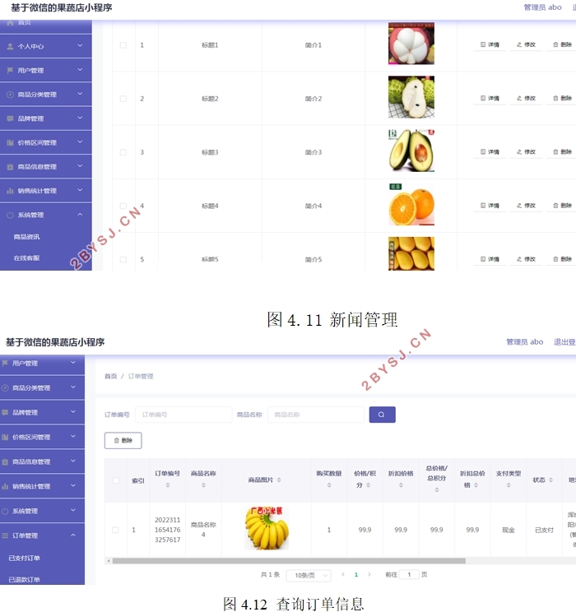Viewport: 576px width, 612px height.
Task: Click 首页 in the breadcrumb
Action: [x=110, y=376]
